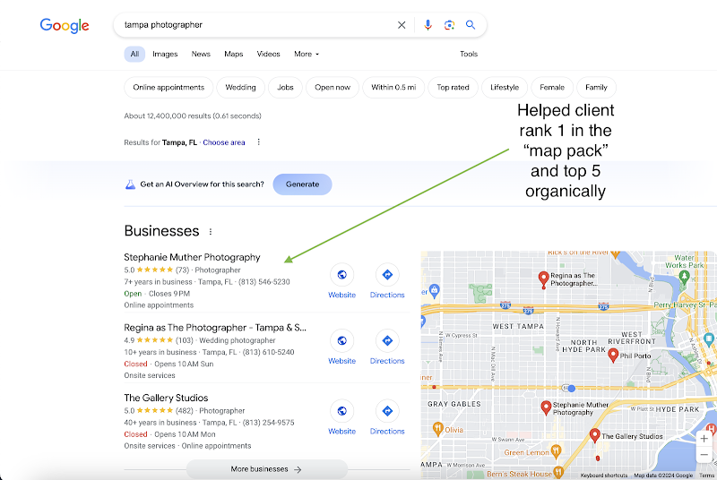
Task: Click the Phil Porto map pin
Action: [x=613, y=355]
